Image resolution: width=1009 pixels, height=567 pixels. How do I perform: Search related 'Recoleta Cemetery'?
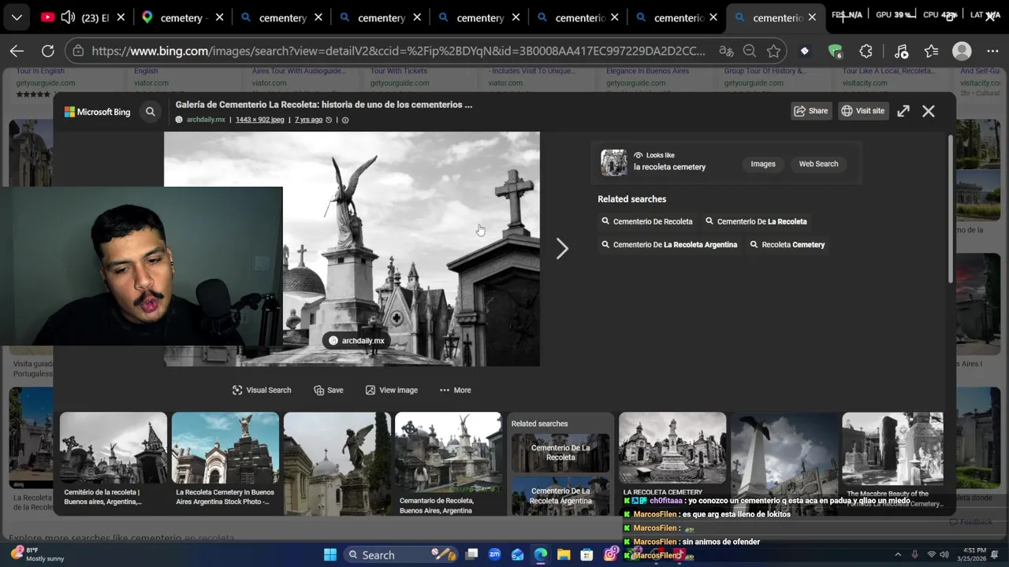tap(787, 244)
